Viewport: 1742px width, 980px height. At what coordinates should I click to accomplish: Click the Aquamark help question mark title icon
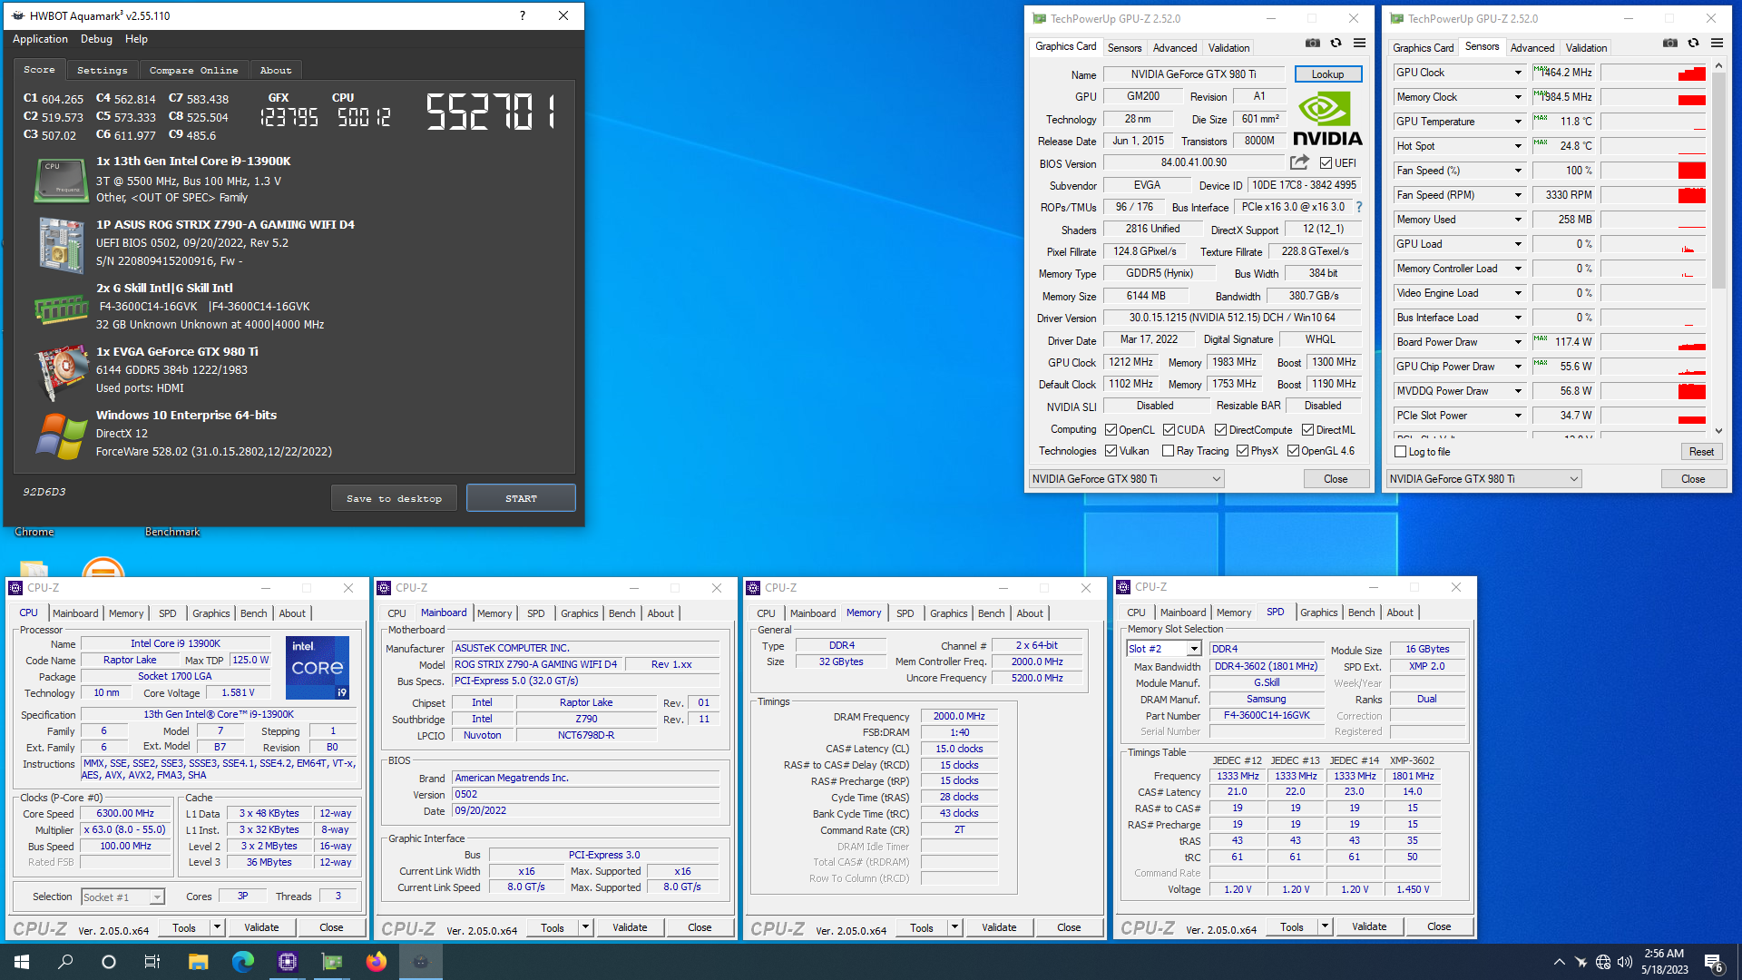click(x=522, y=15)
